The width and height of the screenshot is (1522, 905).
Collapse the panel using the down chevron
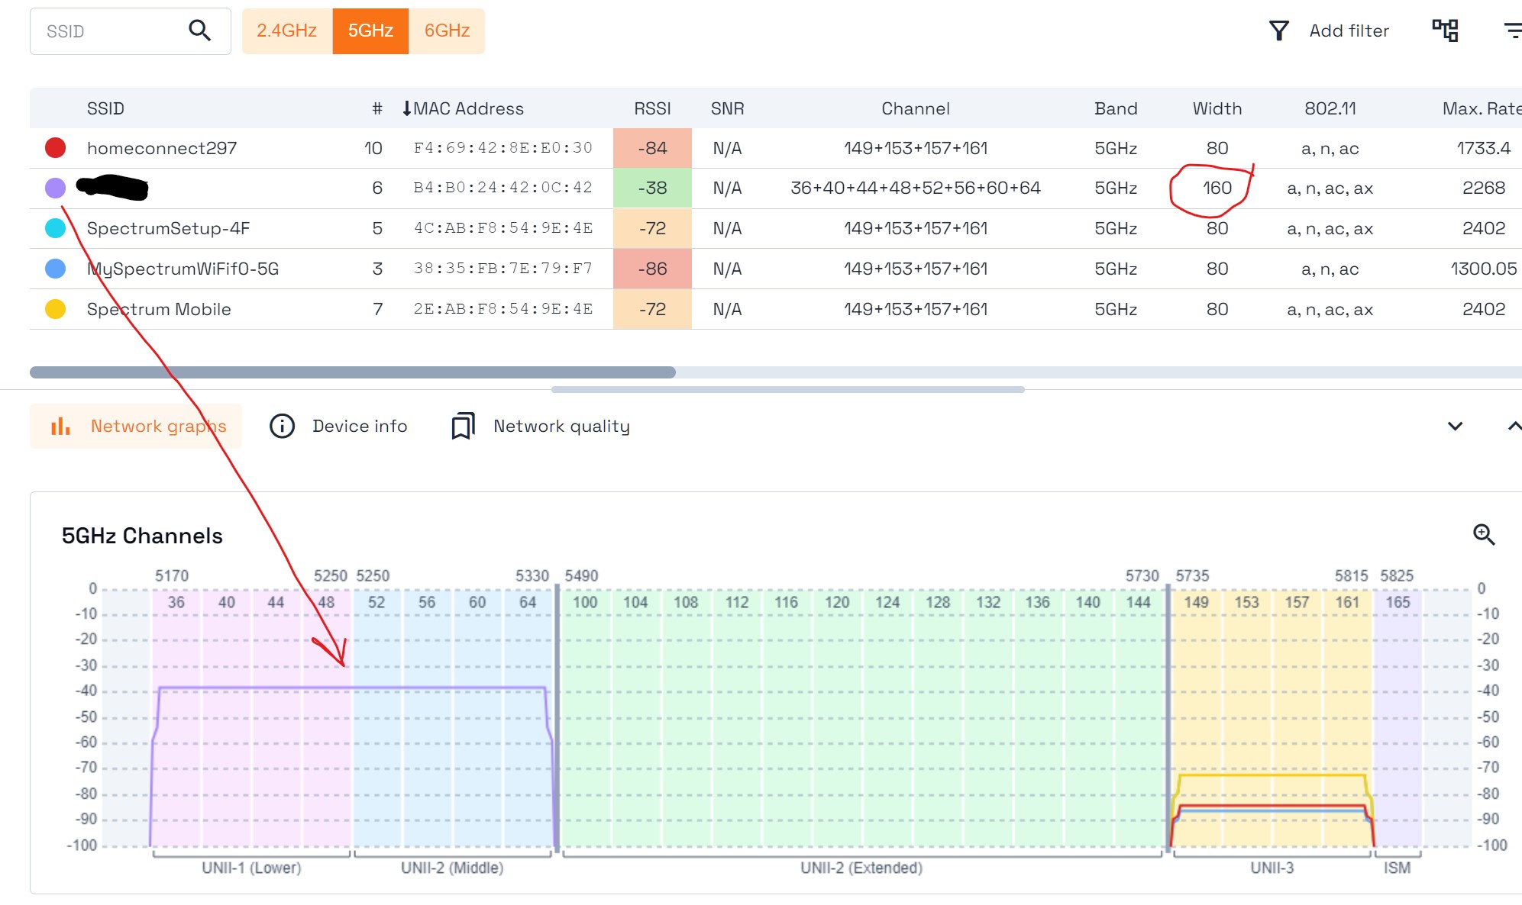tap(1455, 426)
